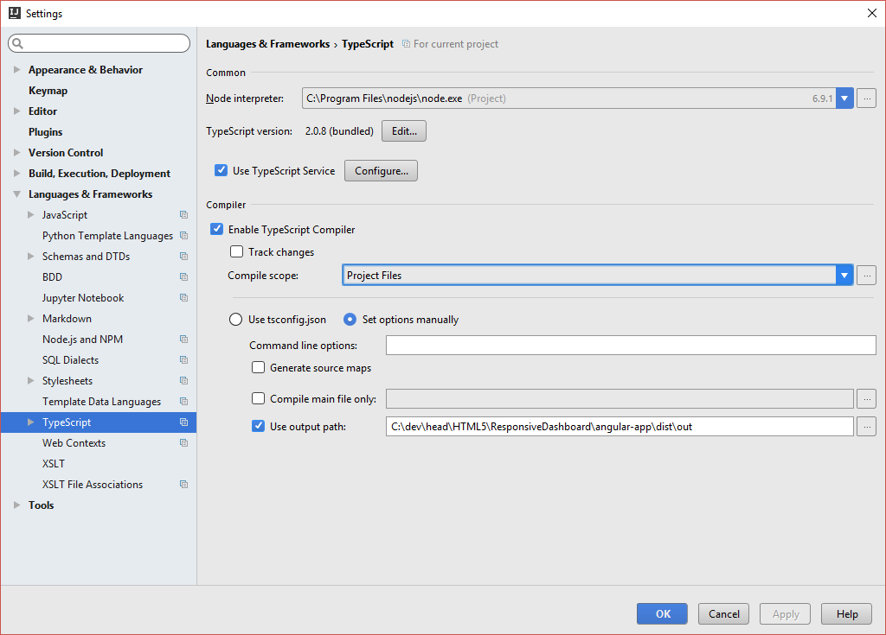
Task: Select Keymap in the settings tree
Action: pyautogui.click(x=48, y=91)
